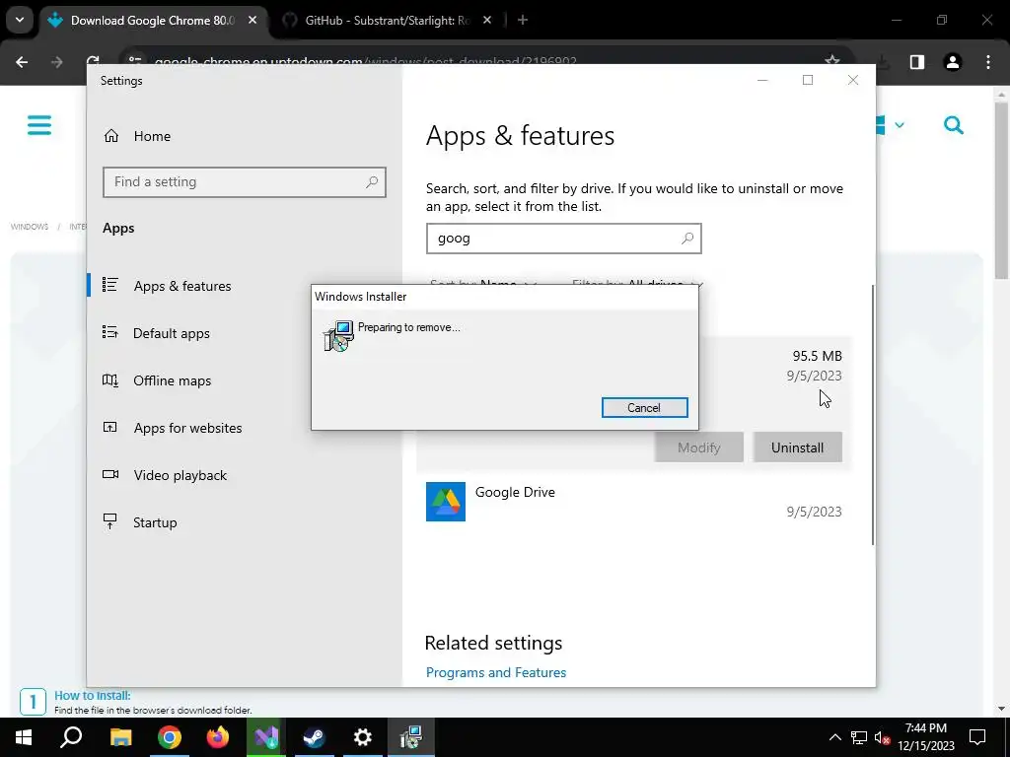Open File Explorer from taskbar
The image size is (1010, 757).
120,737
